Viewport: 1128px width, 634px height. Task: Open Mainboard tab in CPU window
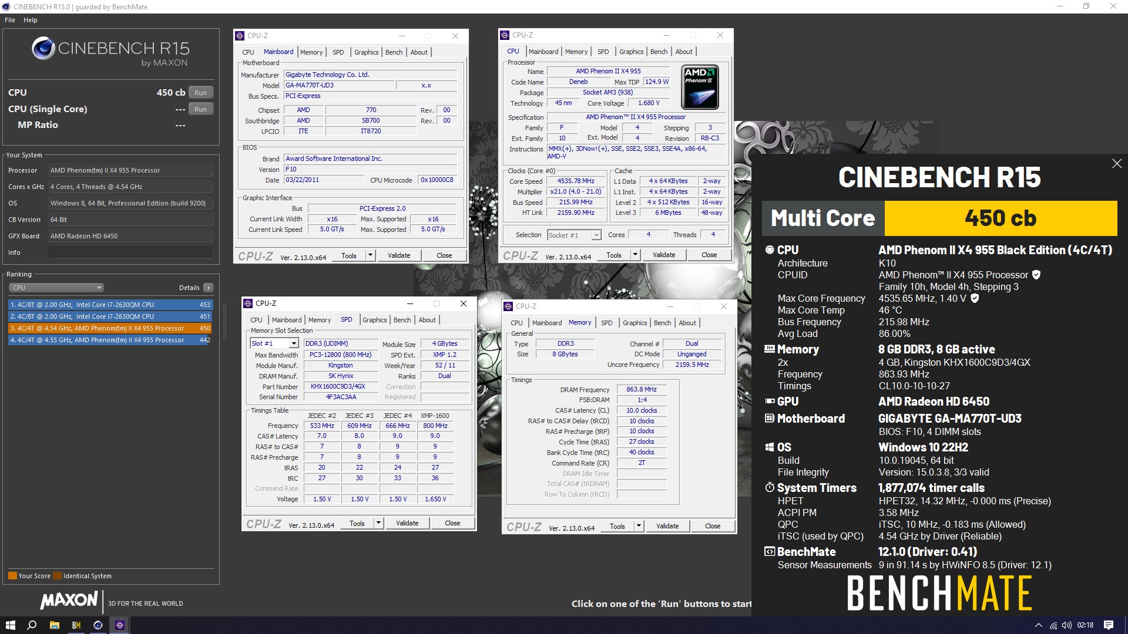tap(543, 52)
